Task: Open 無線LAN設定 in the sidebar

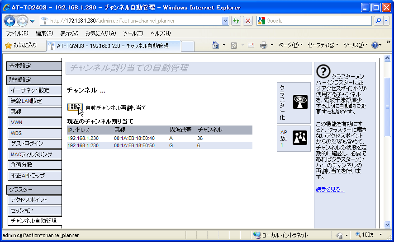Action: pyautogui.click(x=35, y=101)
